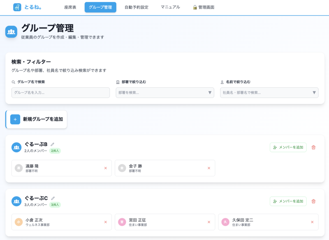Image resolution: width=329 pixels, height=240 pixels.
Task: Remove 遠藤 隆 from the group
Action: [x=105, y=168]
